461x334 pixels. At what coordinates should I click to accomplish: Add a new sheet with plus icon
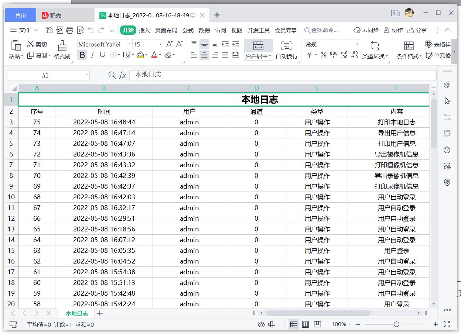[99, 313]
